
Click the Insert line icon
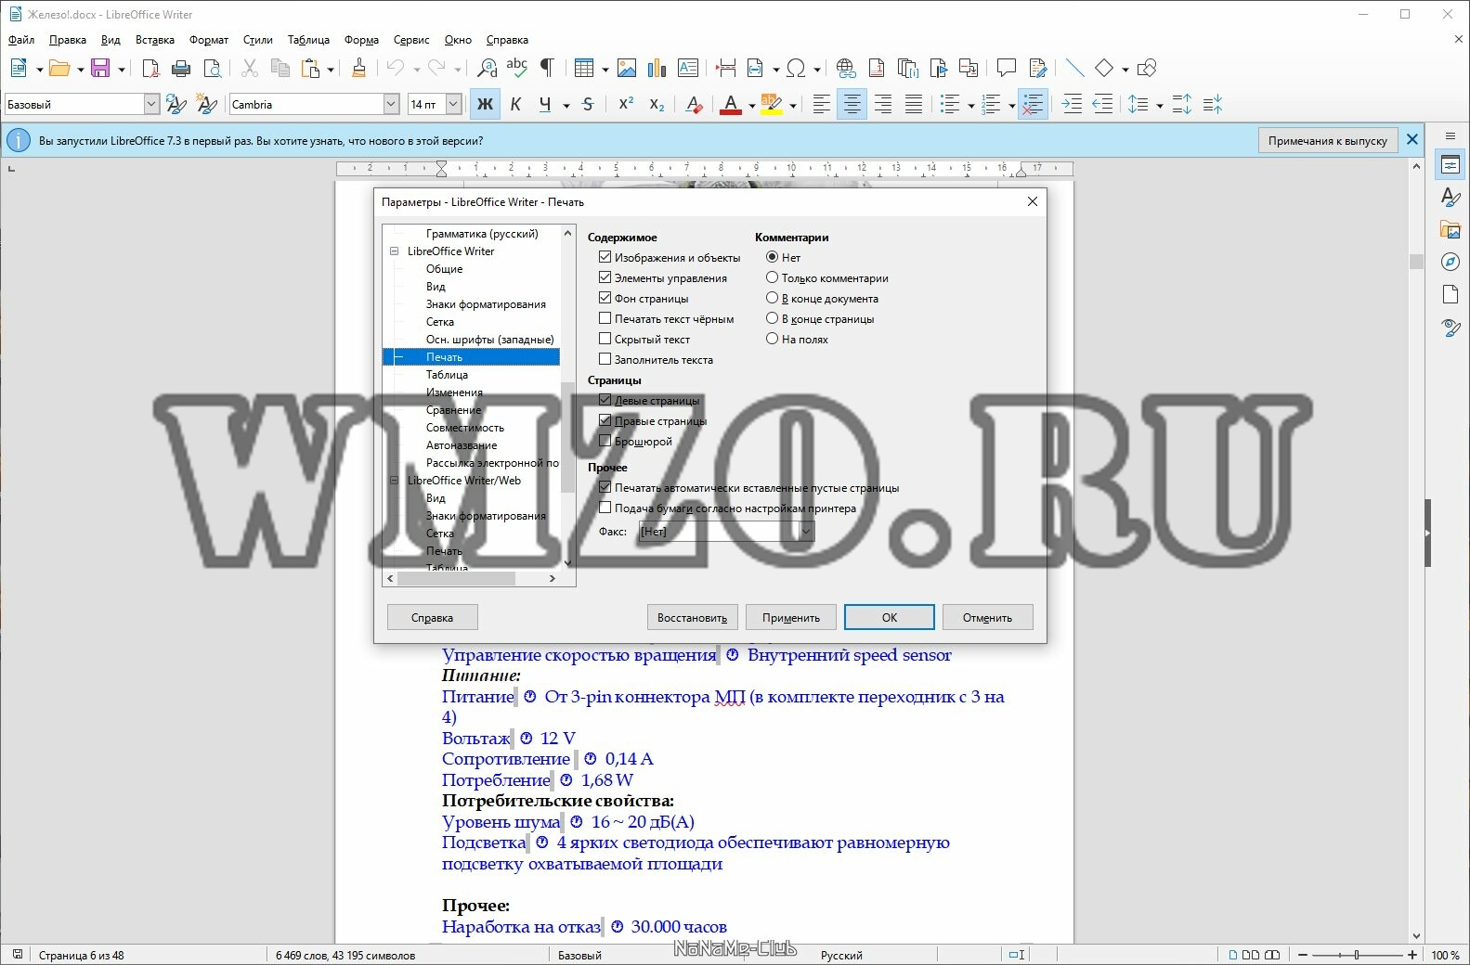(1074, 68)
